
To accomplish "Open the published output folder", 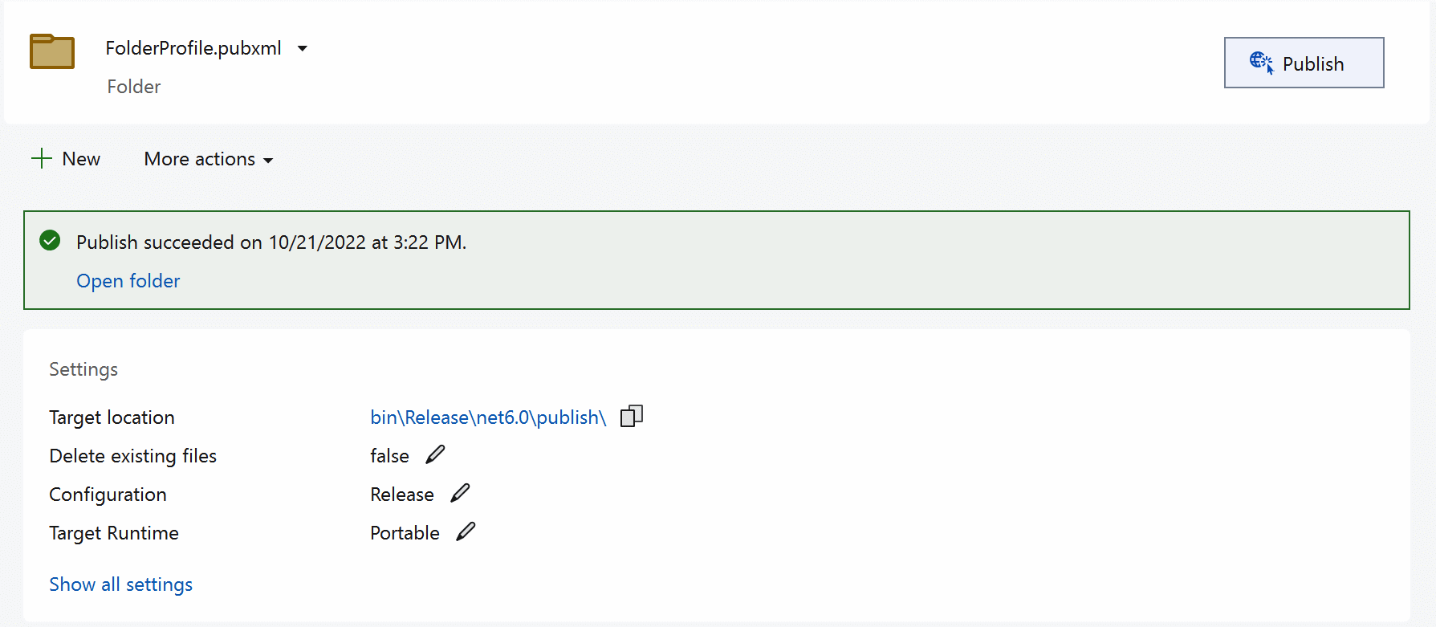I will [128, 280].
